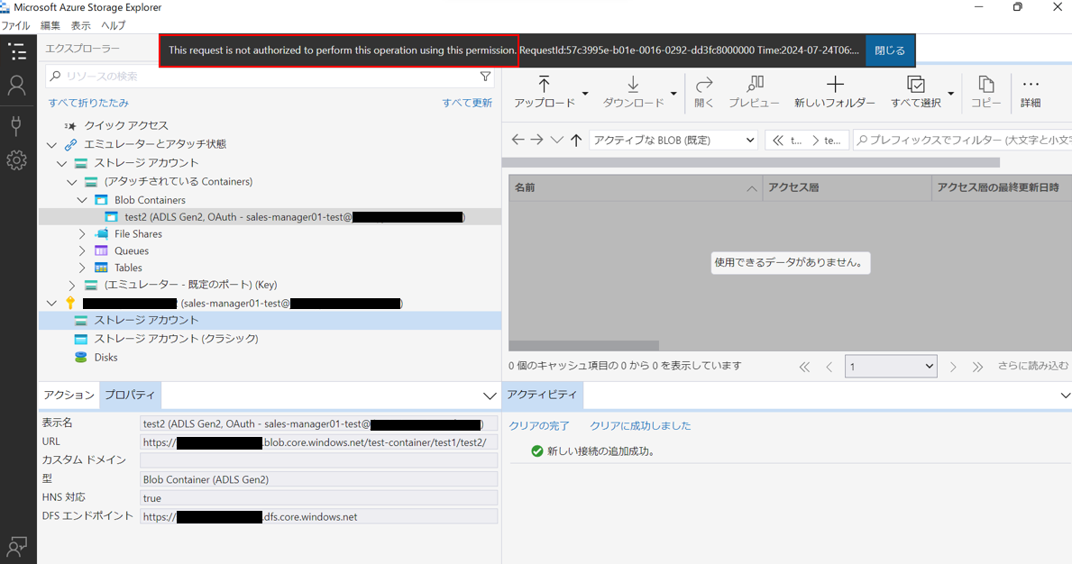The image size is (1072, 564).
Task: Open the 表示 menu
Action: click(80, 25)
